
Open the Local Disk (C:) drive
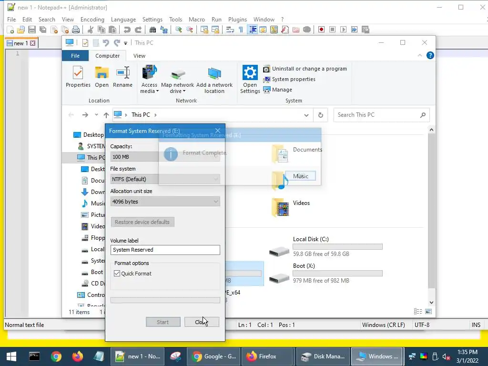[326, 246]
